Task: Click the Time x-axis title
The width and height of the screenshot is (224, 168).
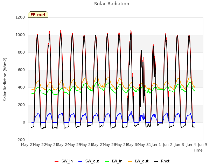Action: pyautogui.click(x=198, y=150)
